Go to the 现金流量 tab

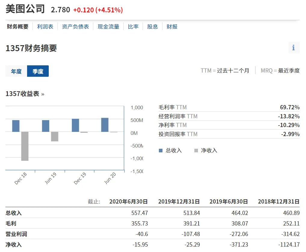tap(108, 26)
